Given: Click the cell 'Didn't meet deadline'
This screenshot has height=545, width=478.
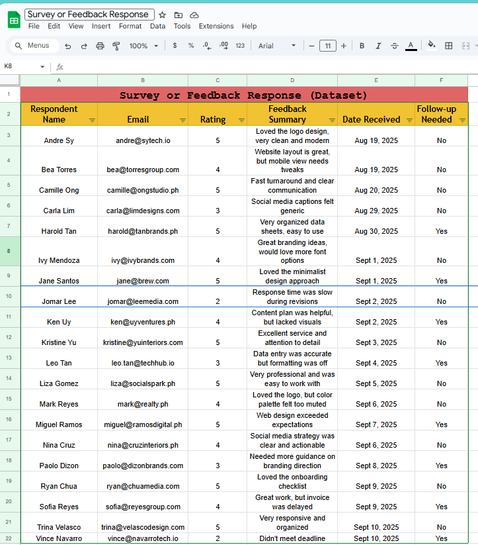Looking at the screenshot, I should [292, 538].
